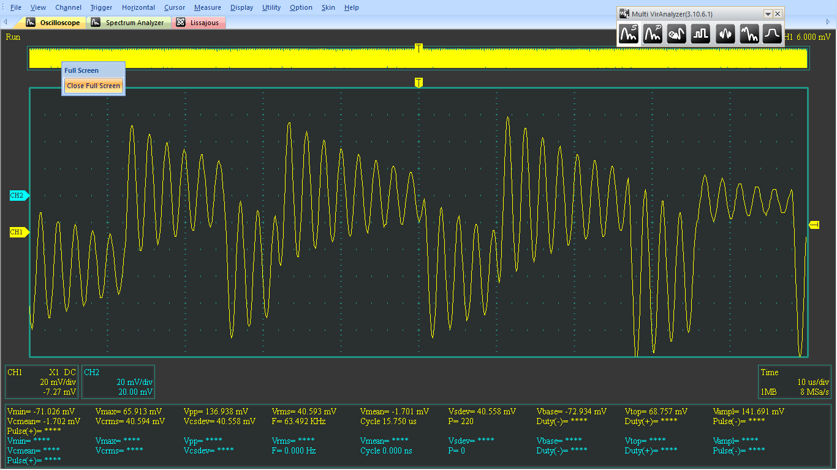
Task: Select the flat-top pulse filter icon
Action: point(772,34)
